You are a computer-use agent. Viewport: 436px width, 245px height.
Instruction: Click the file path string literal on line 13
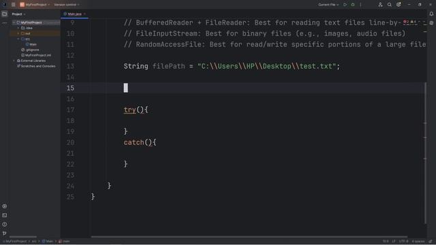click(266, 67)
